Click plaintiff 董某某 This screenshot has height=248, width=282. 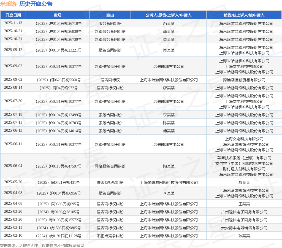169,39
